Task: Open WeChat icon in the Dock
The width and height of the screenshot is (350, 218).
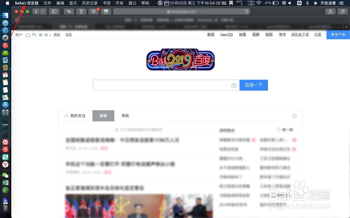Action: tap(5, 175)
